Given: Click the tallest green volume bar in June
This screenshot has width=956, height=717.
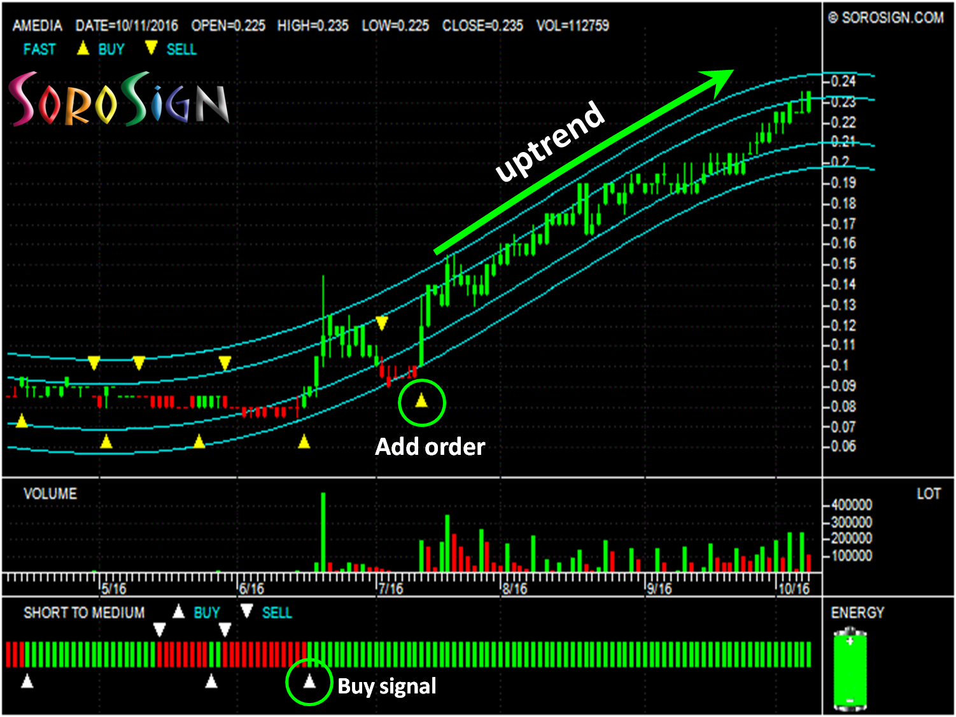Looking at the screenshot, I should click(323, 532).
